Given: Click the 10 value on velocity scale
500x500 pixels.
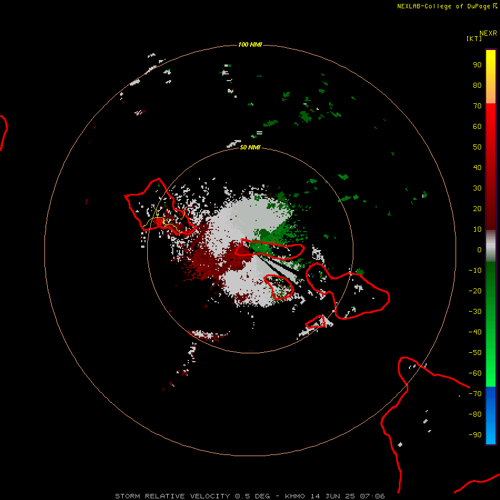Looking at the screenshot, I should tap(477, 229).
